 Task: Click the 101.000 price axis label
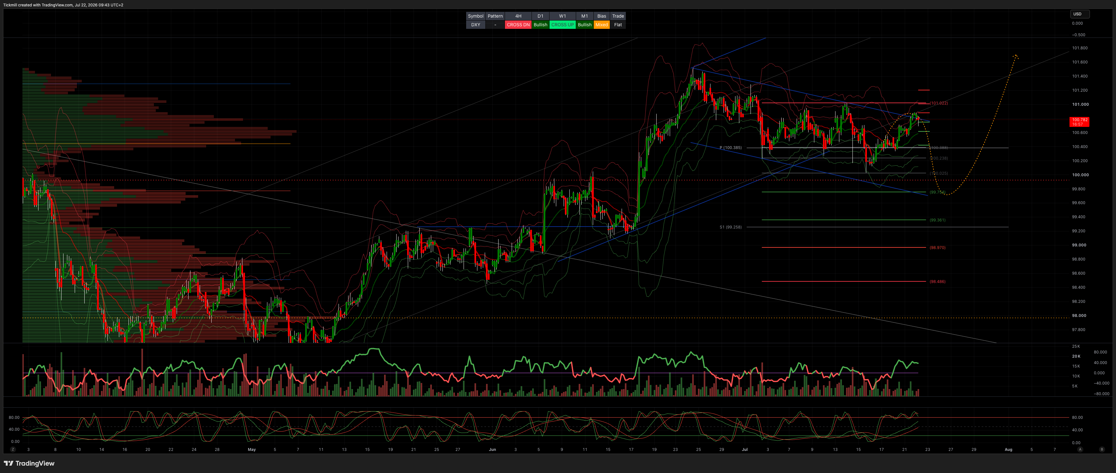pos(1080,104)
